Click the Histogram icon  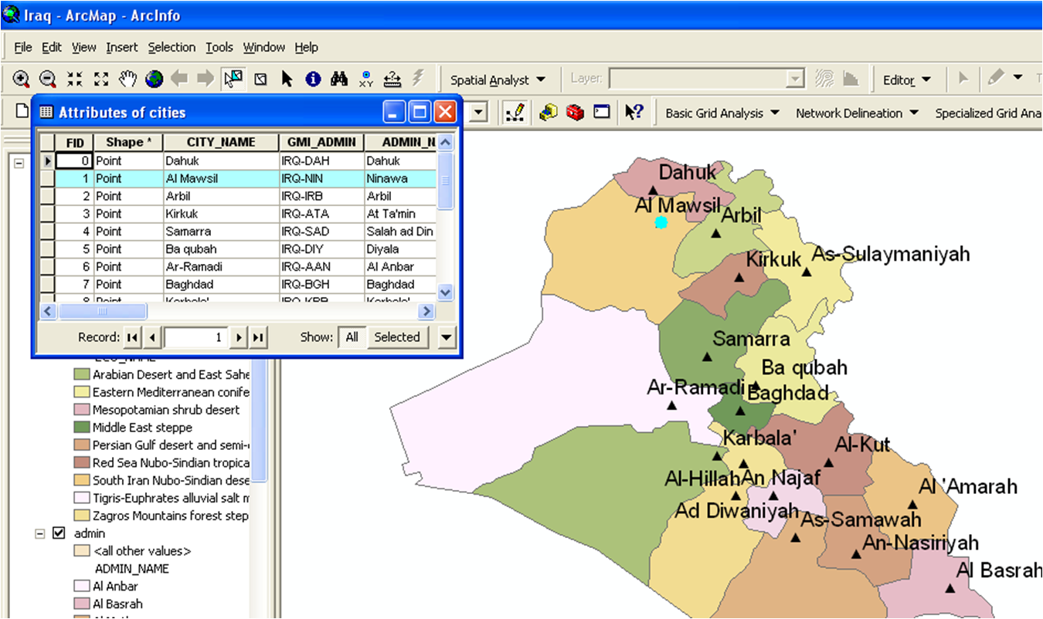[851, 79]
